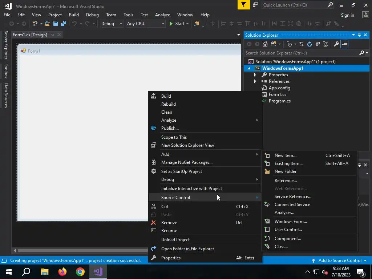Click Add to Source Control in status bar

[339, 260]
